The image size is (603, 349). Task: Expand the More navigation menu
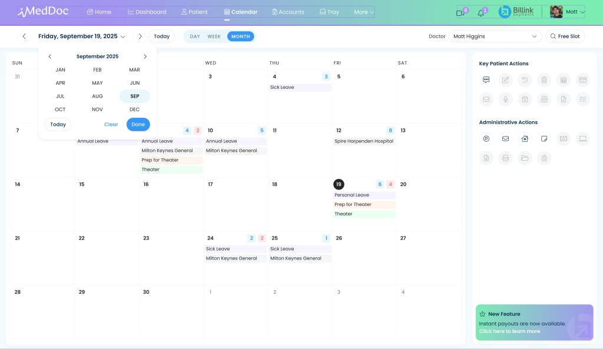point(362,11)
